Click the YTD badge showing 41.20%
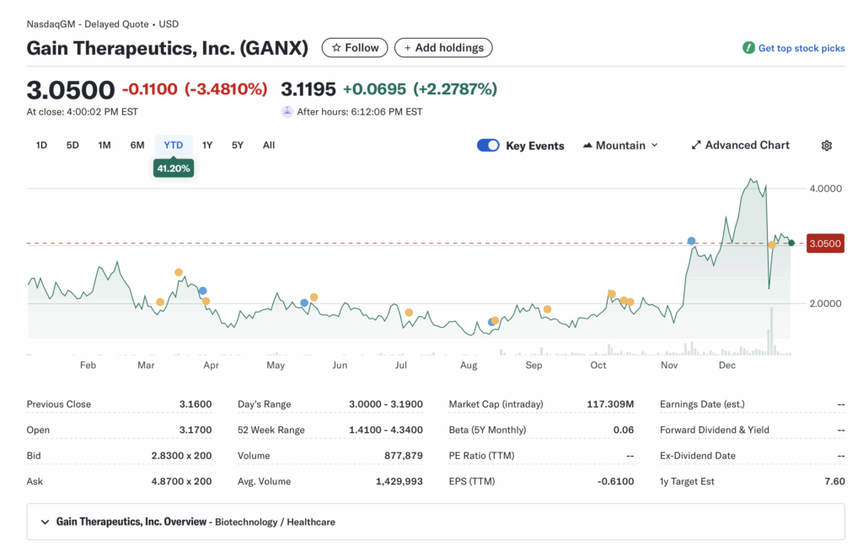The image size is (863, 551). pyautogui.click(x=173, y=169)
